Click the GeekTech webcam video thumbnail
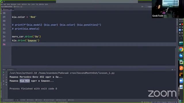Screen dimensions: 184x103 (x=168, y=9)
